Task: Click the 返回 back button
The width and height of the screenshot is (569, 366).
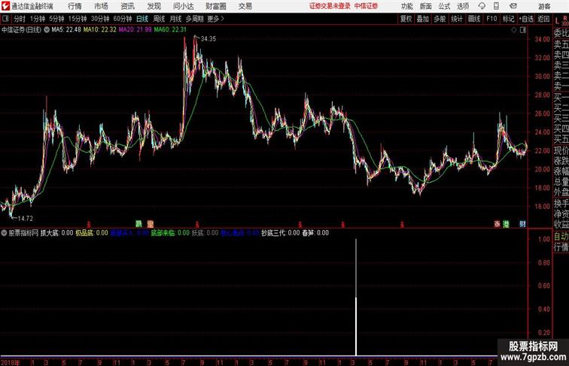Action: (543, 19)
